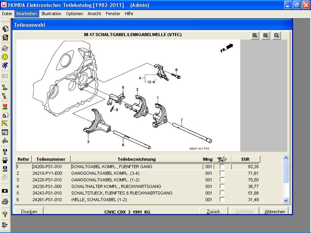Tick the cart checkbox for 24210-PY1-E00
This screenshot has height=233, width=311.
222,173
